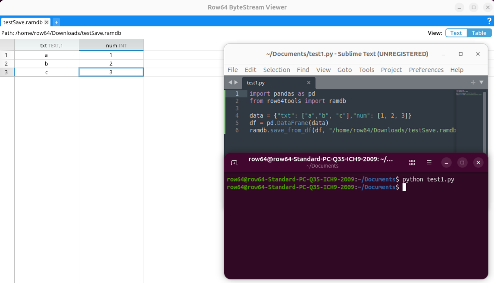Switch view to Text mode

456,33
